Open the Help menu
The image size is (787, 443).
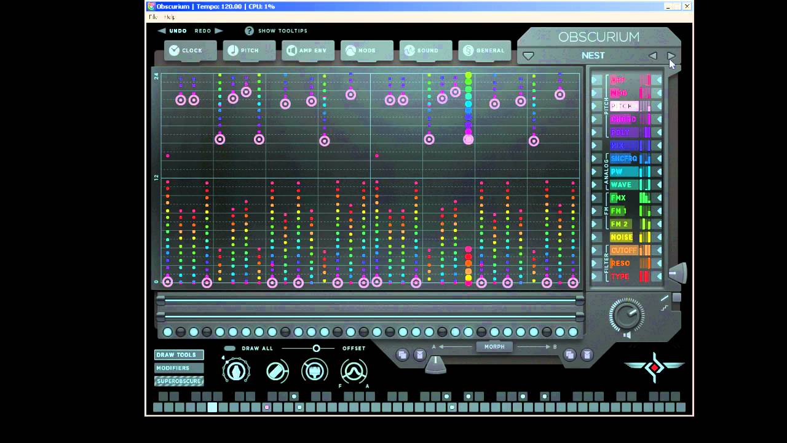(x=170, y=17)
